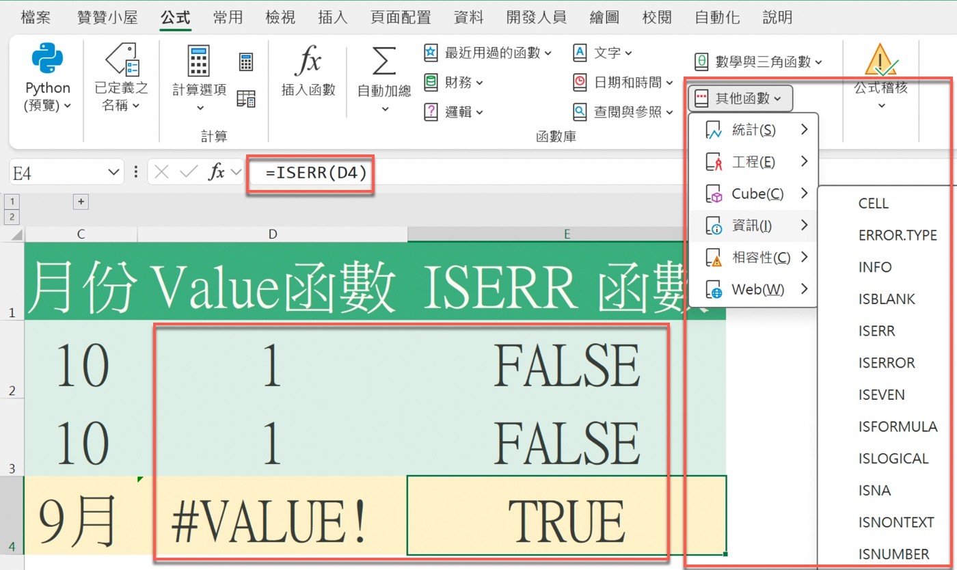Choose ISNUMBER in function list

click(x=894, y=554)
